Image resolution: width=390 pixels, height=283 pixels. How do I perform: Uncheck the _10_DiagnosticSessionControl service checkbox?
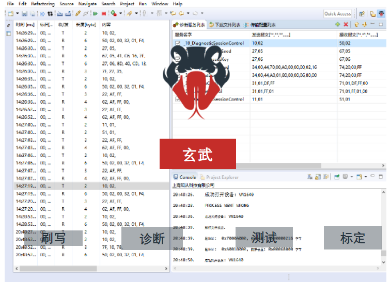coord(178,44)
